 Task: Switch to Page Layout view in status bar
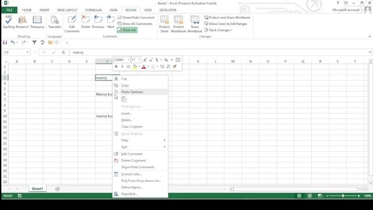pyautogui.click(x=309, y=196)
